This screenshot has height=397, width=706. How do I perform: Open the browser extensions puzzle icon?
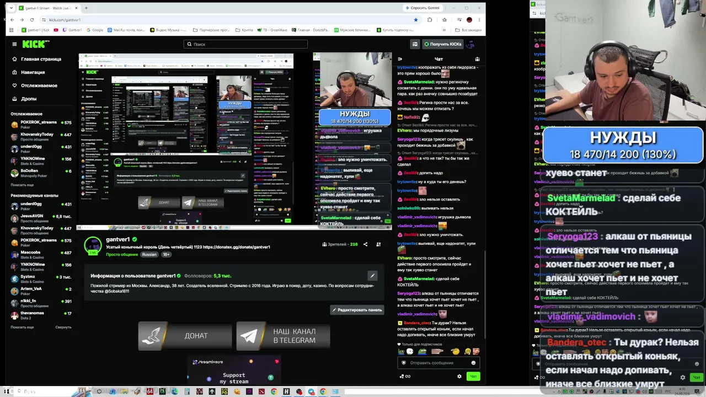click(x=430, y=20)
